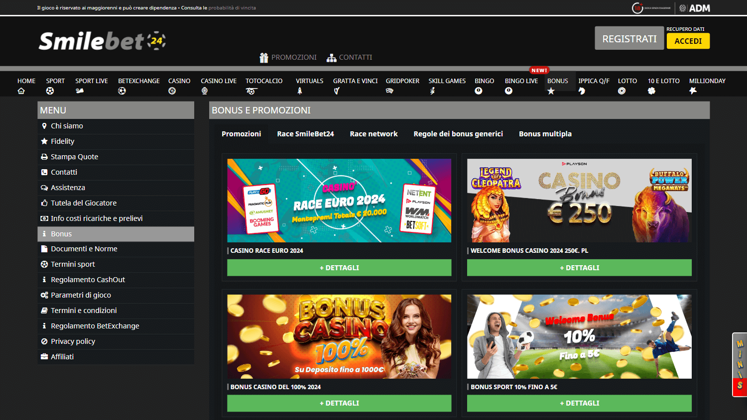This screenshot has height=420, width=747.
Task: Select Bonus in the side menu
Action: (116, 234)
